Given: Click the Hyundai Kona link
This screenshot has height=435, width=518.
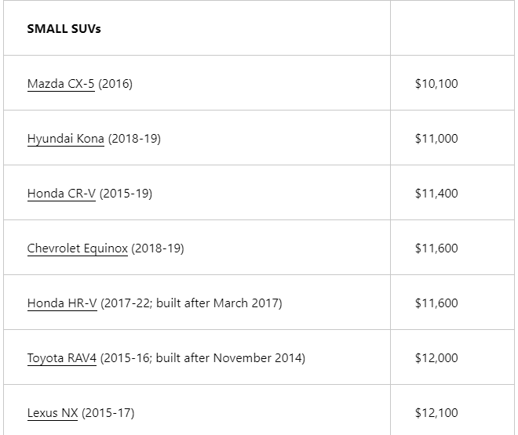Looking at the screenshot, I should click(x=65, y=139).
